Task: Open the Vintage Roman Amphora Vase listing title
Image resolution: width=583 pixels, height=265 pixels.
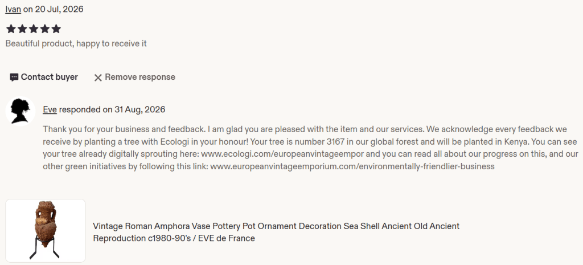Action: point(276,232)
